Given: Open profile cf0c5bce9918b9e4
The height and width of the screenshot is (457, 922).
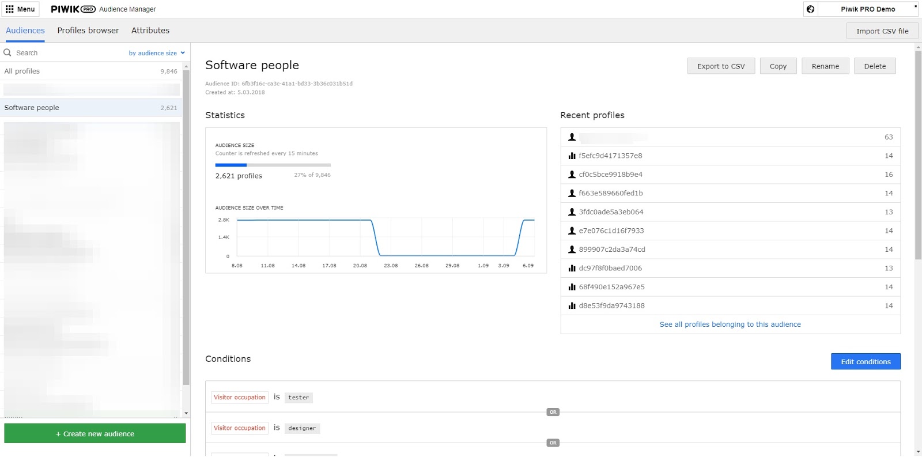Looking at the screenshot, I should point(610,175).
